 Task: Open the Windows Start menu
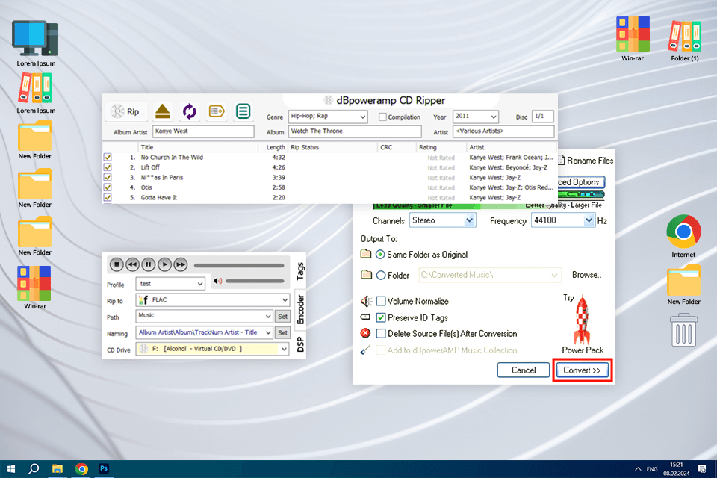[11, 469]
